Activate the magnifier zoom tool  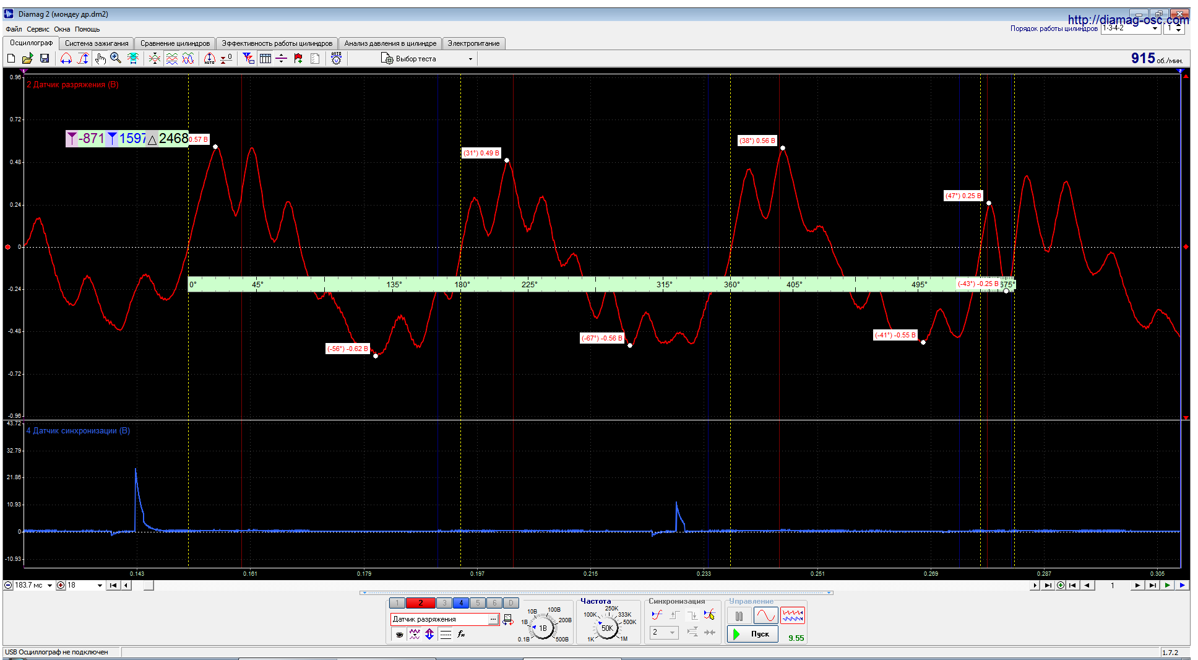[x=116, y=58]
